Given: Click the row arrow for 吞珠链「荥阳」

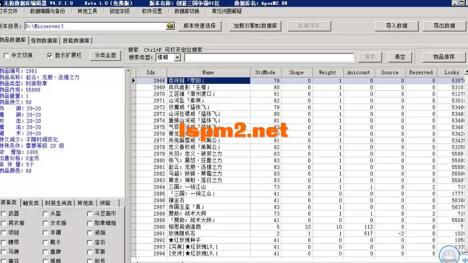Looking at the screenshot, I should (x=133, y=80).
